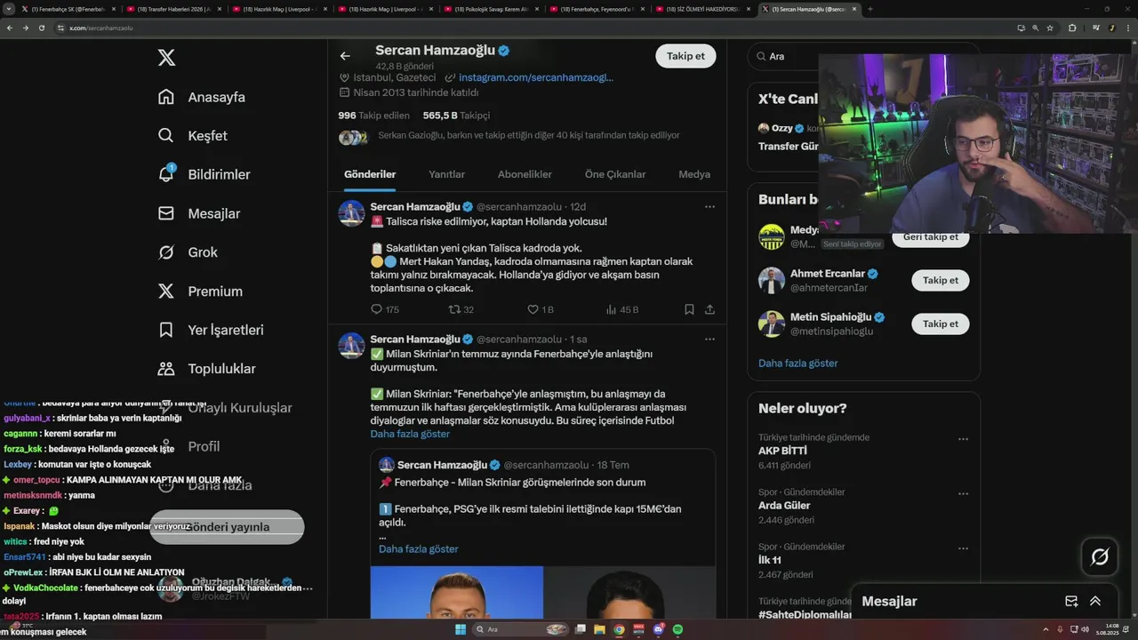This screenshot has width=1138, height=640.
Task: Open Spotify from the taskbar
Action: point(677,629)
